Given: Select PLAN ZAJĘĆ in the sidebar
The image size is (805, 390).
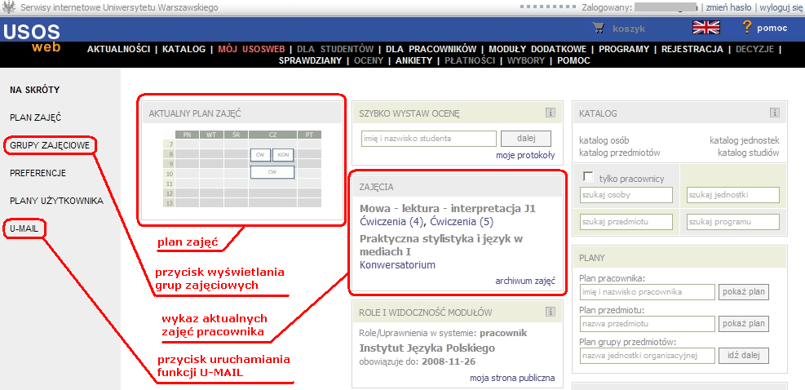Looking at the screenshot, I should (35, 117).
